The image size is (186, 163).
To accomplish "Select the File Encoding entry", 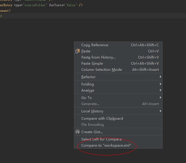I will (x=118, y=125).
